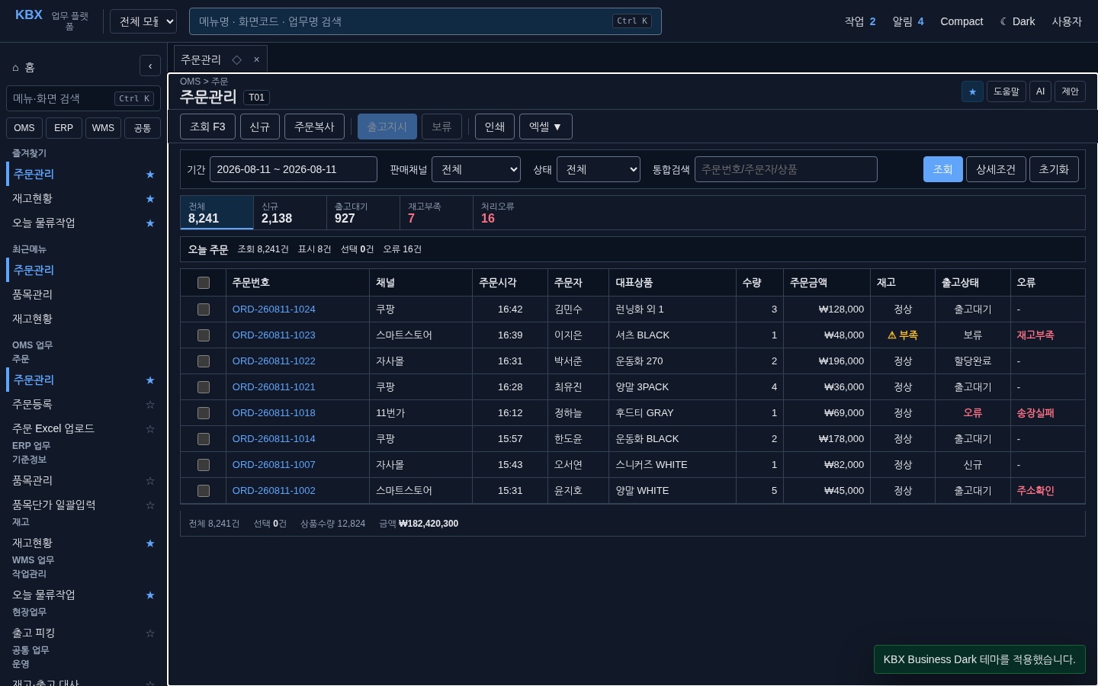This screenshot has width=1098, height=686.
Task: Click the 상세조건 button
Action: click(x=996, y=169)
